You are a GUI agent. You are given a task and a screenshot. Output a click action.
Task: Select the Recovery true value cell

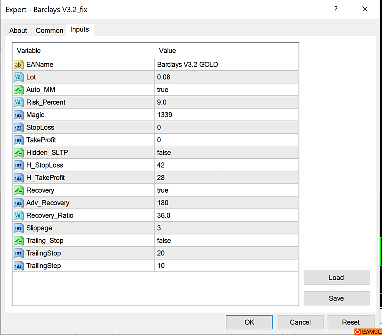click(x=226, y=190)
